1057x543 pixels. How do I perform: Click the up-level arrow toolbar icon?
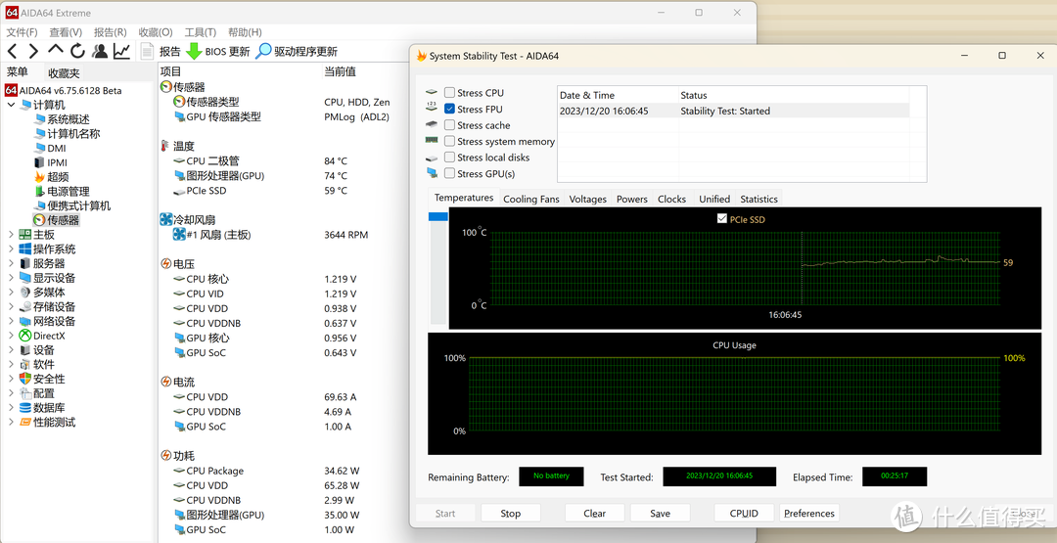[56, 51]
